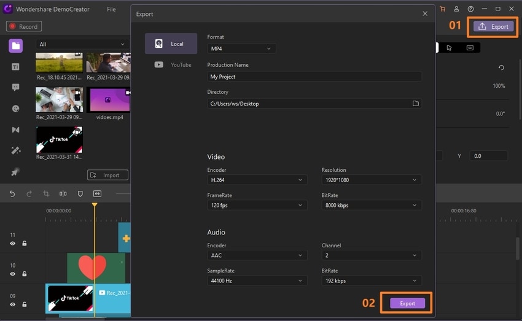Open the user account icon

click(456, 9)
